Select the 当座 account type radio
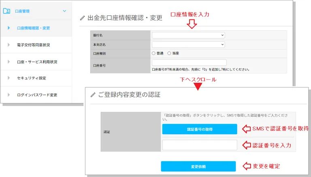The width and height of the screenshot is (311, 177). (x=169, y=53)
